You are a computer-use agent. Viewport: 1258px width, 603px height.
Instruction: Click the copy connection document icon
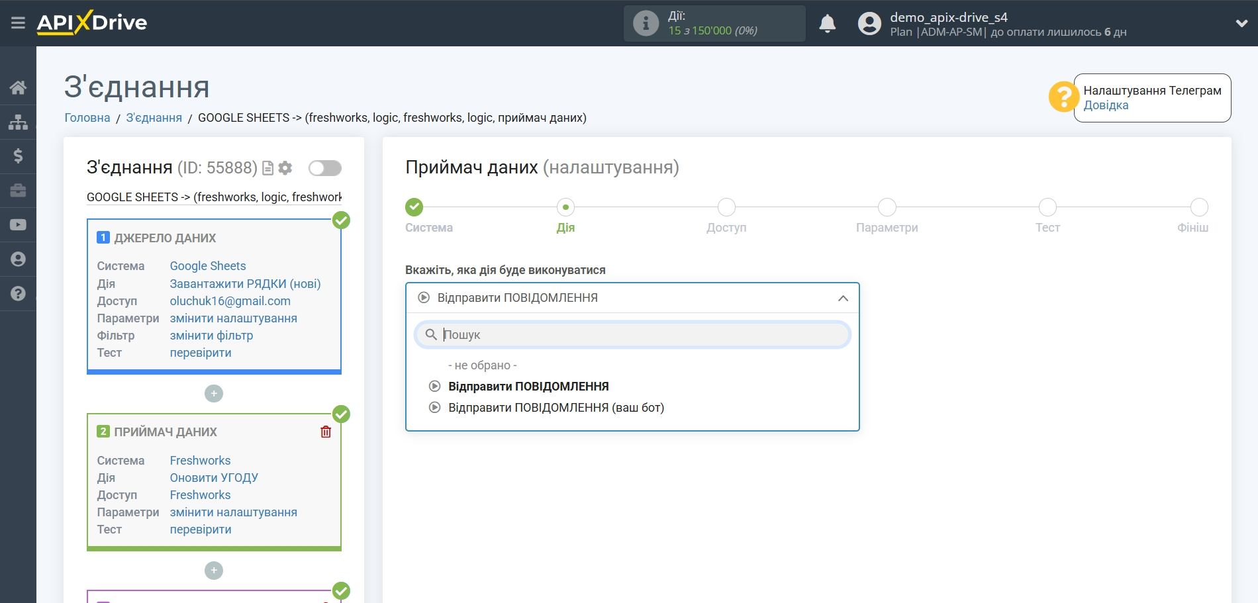click(x=267, y=168)
